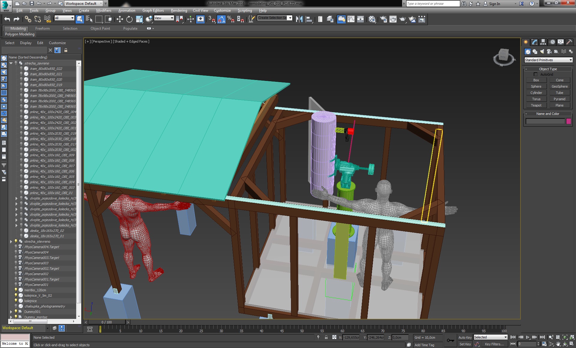This screenshot has height=348, width=576.
Task: Open the key filter Selected dropdown
Action: point(490,337)
